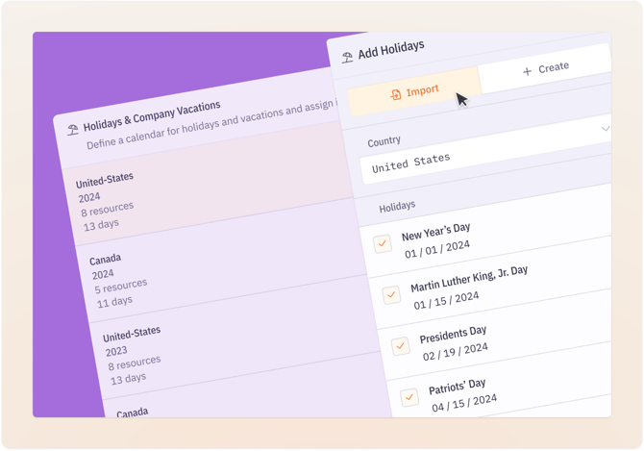The width and height of the screenshot is (644, 451).
Task: Toggle the Martin Luther King, Jr. Day checkbox
Action: click(391, 294)
